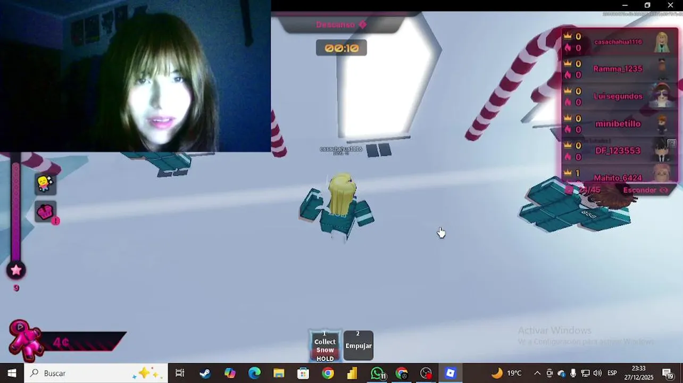Click casachahua1116 in the leaderboard
683x383 pixels.
pos(618,41)
